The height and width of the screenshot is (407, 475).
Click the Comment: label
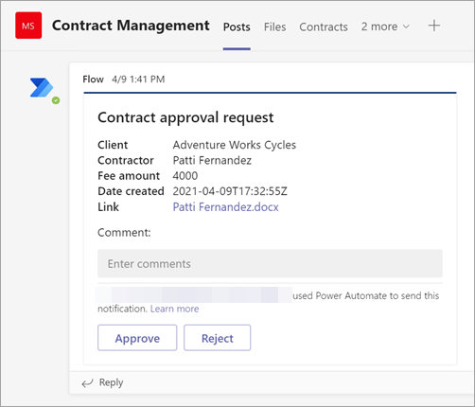pos(124,233)
